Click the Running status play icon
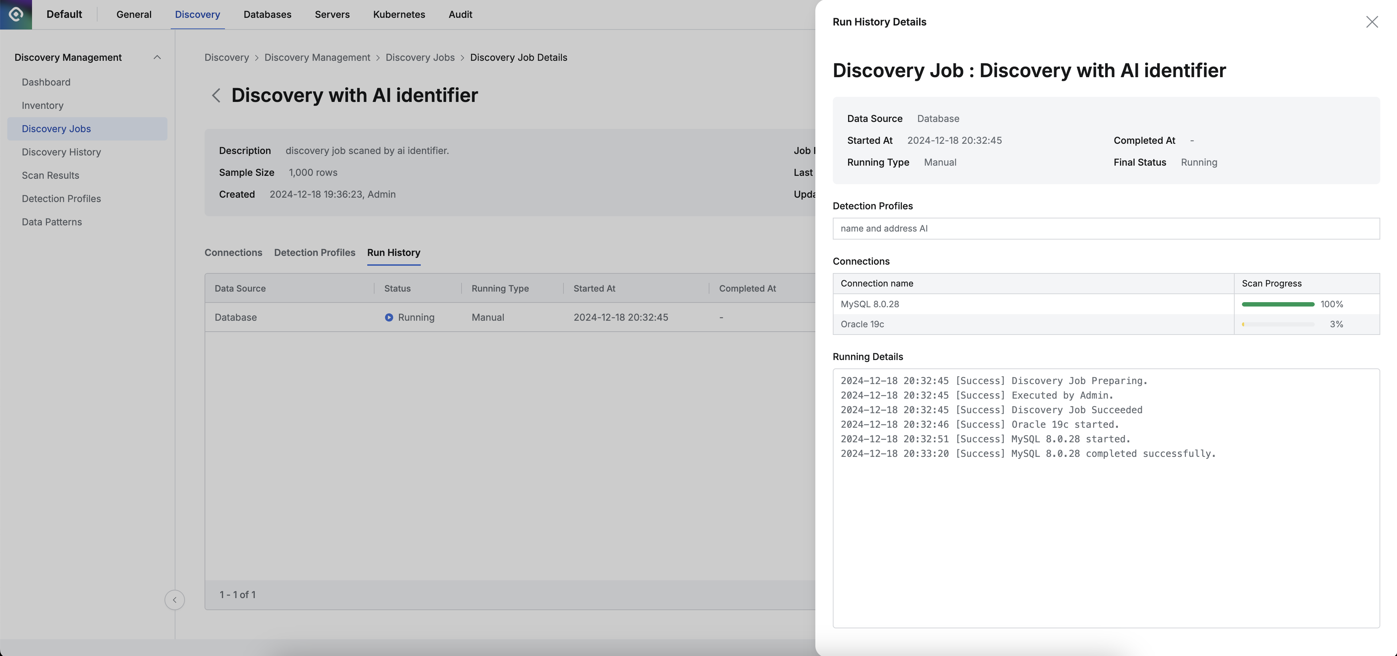 [389, 317]
